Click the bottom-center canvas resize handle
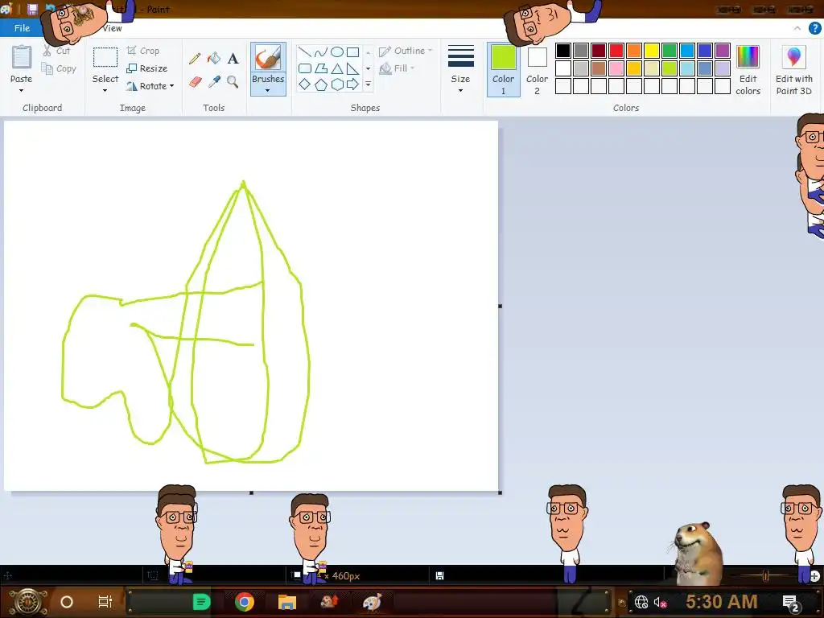Screen dimensions: 824x618 pos(251,492)
